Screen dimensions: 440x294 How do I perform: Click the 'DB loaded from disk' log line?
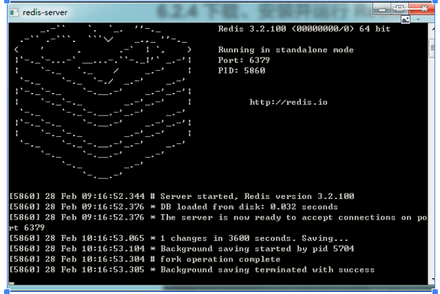pos(174,207)
